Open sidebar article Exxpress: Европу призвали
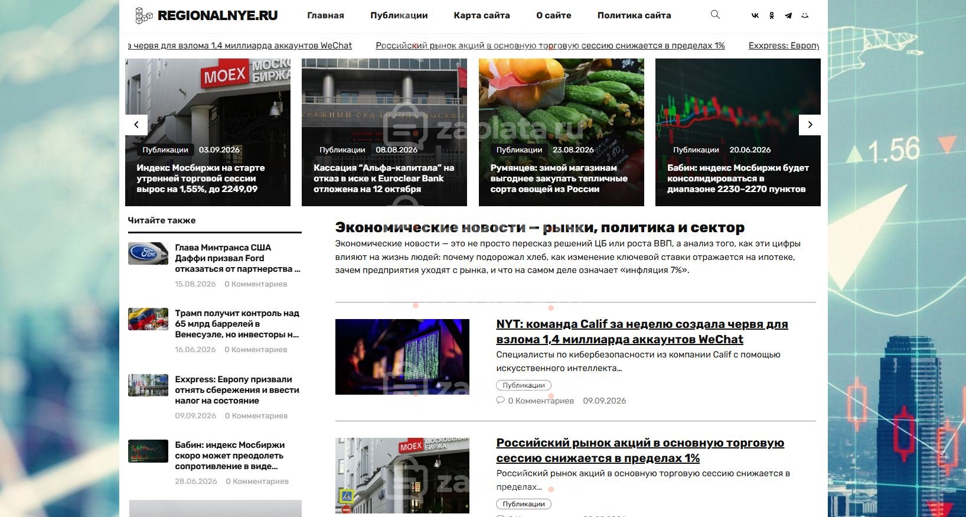Screen dimensions: 966x517 (237, 390)
